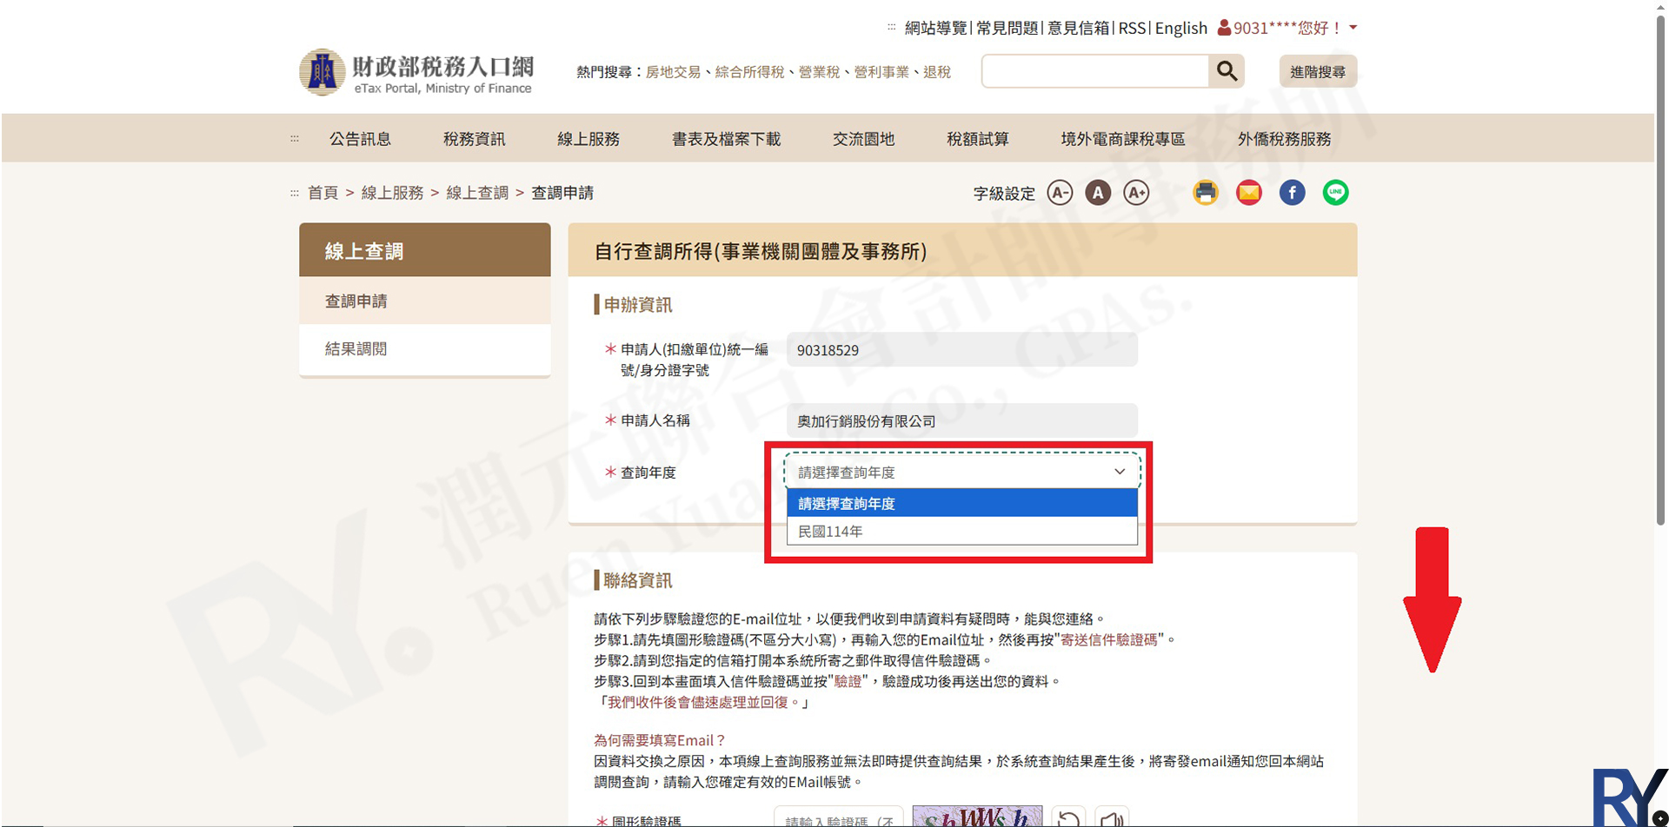Click the printer icon
The height and width of the screenshot is (827, 1669).
tap(1206, 192)
